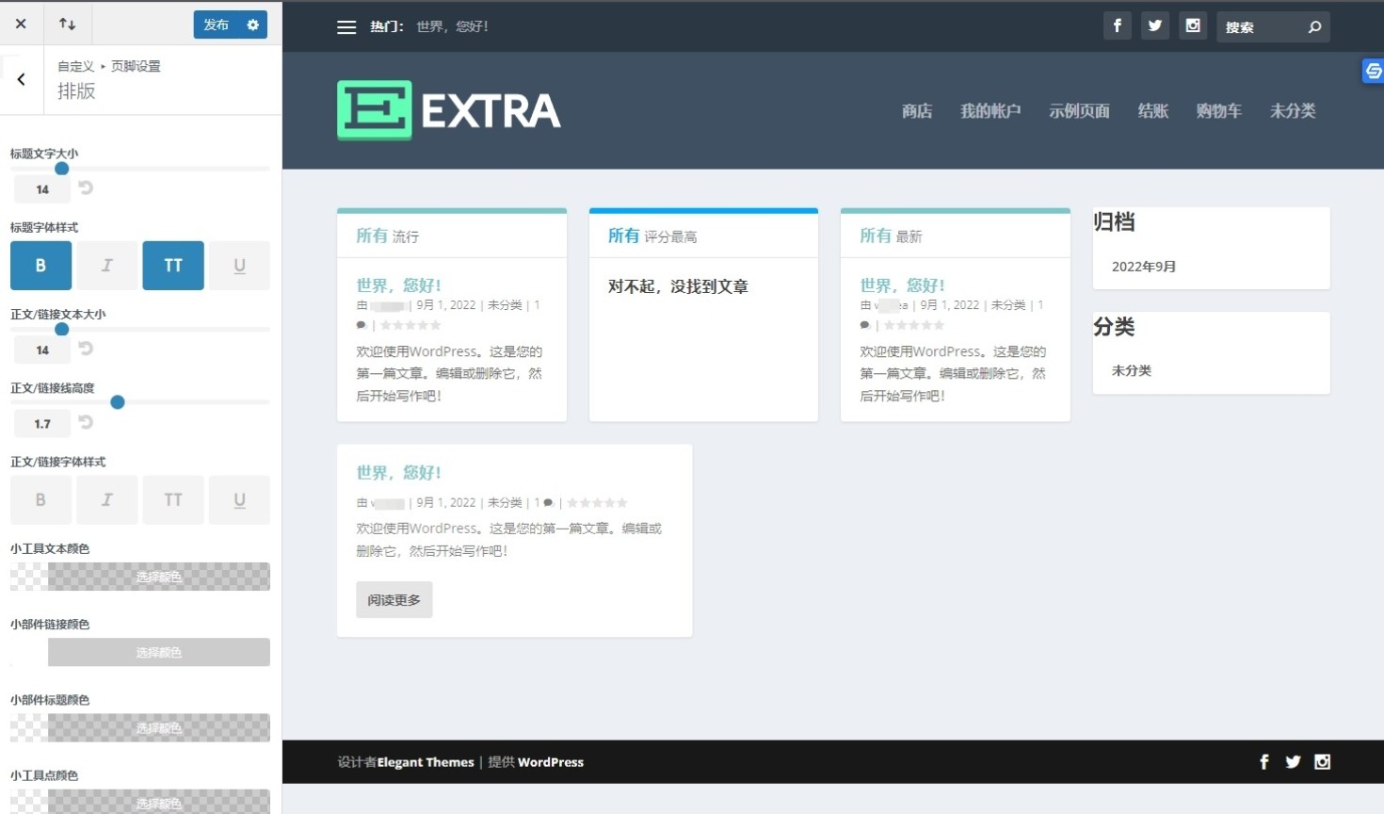Toggle underline for 标题字体样式

[239, 266]
